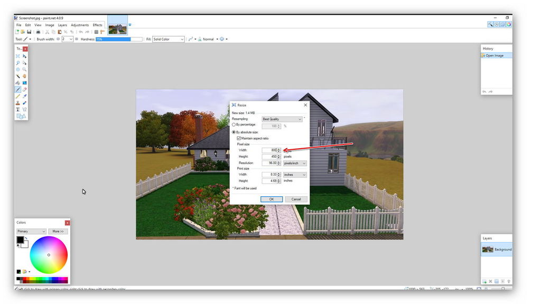541x308 pixels.
Task: Click OK in the Resize dialog
Action: [x=272, y=199]
